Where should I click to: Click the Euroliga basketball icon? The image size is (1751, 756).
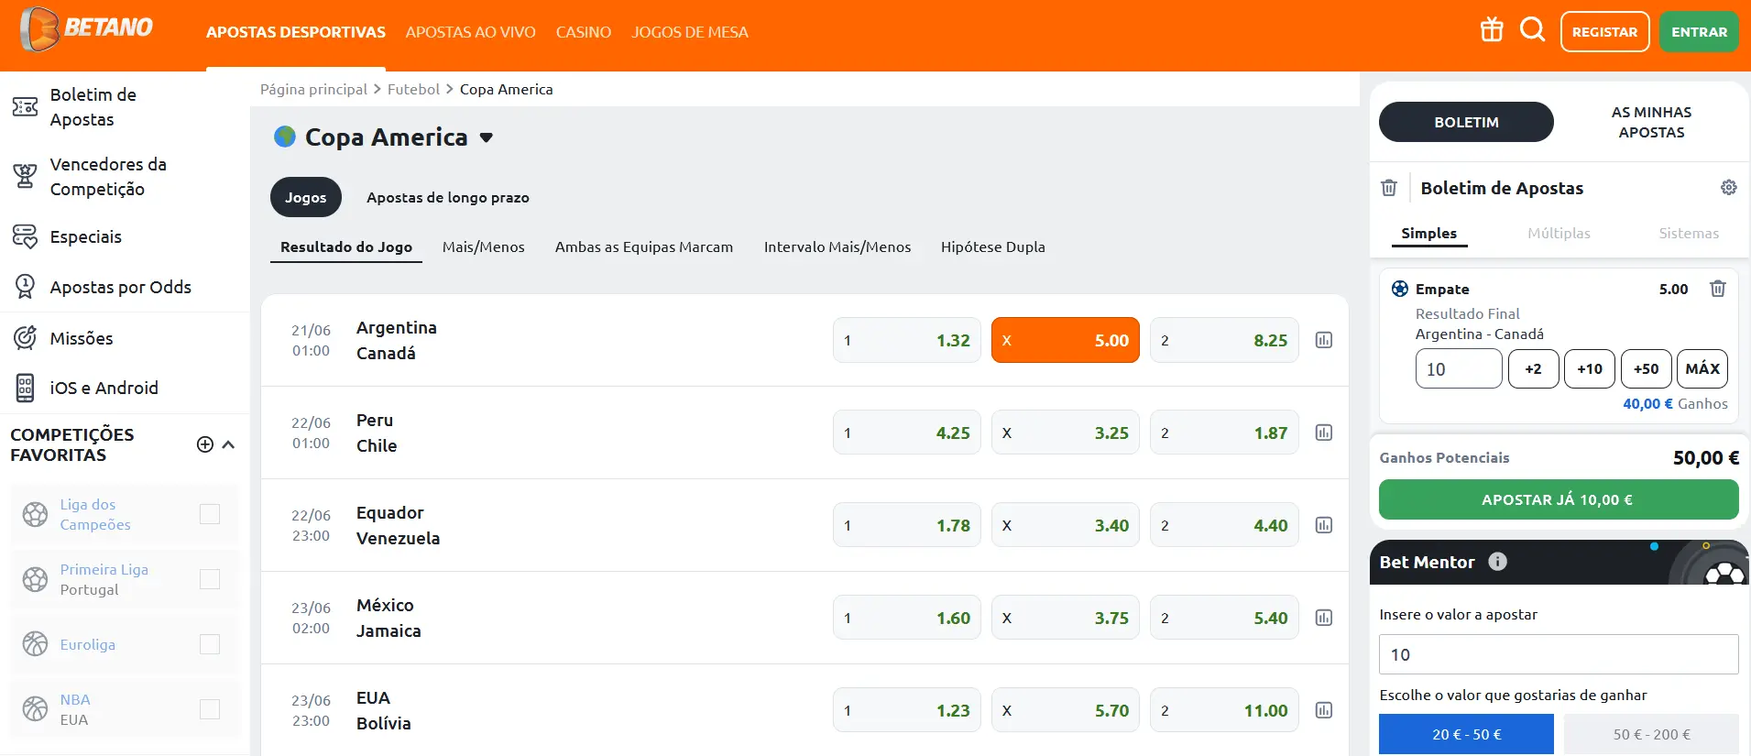pyautogui.click(x=35, y=644)
